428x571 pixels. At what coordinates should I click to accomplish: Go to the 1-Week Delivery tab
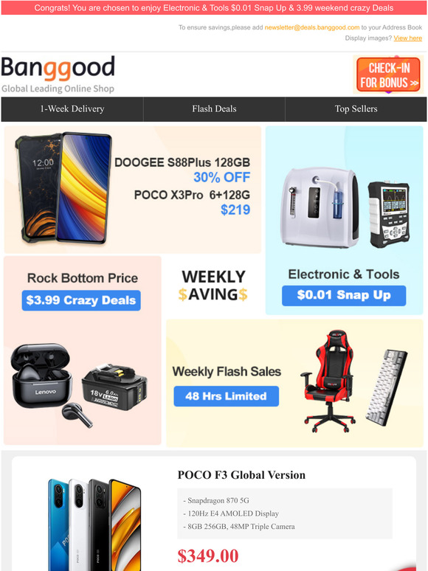[x=72, y=109]
